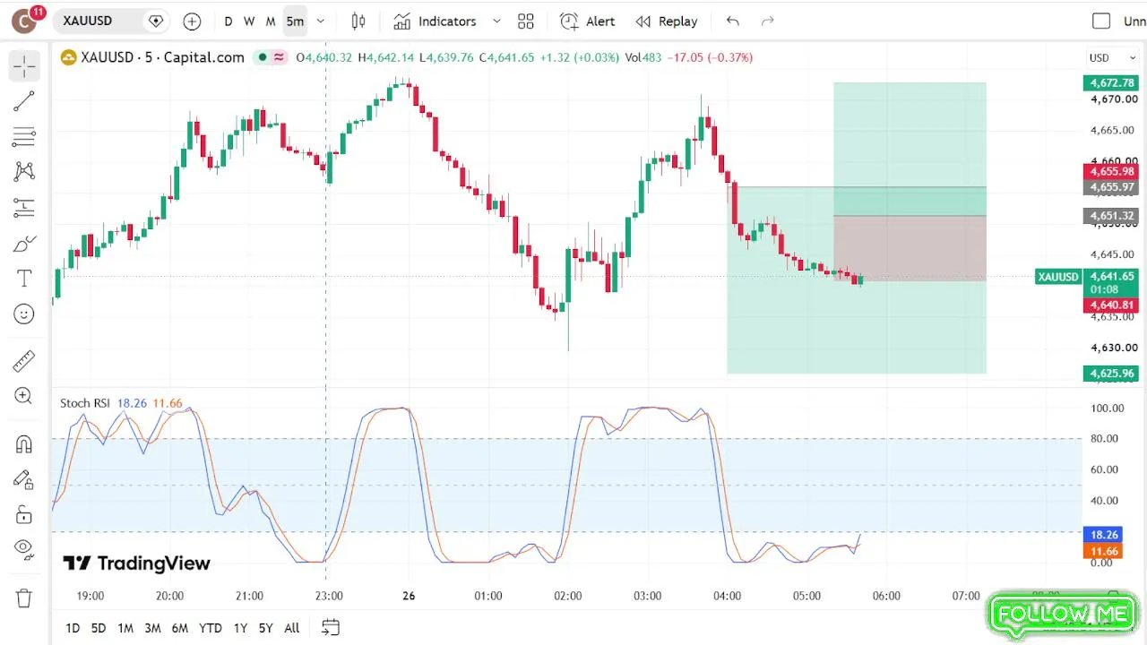Screen dimensions: 1147x645
Task: Select the ruler measure tool
Action: (24, 361)
